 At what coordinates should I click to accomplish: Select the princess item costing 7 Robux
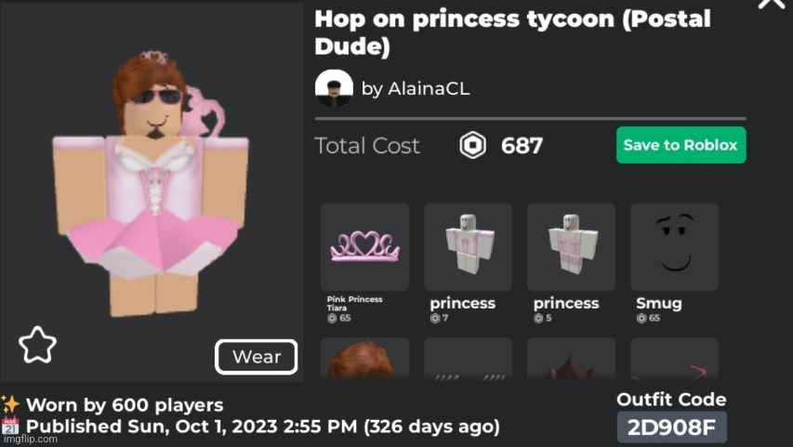pyautogui.click(x=468, y=247)
